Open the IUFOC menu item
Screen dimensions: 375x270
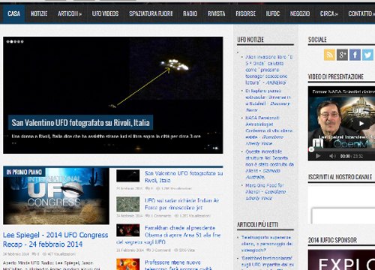click(x=273, y=13)
